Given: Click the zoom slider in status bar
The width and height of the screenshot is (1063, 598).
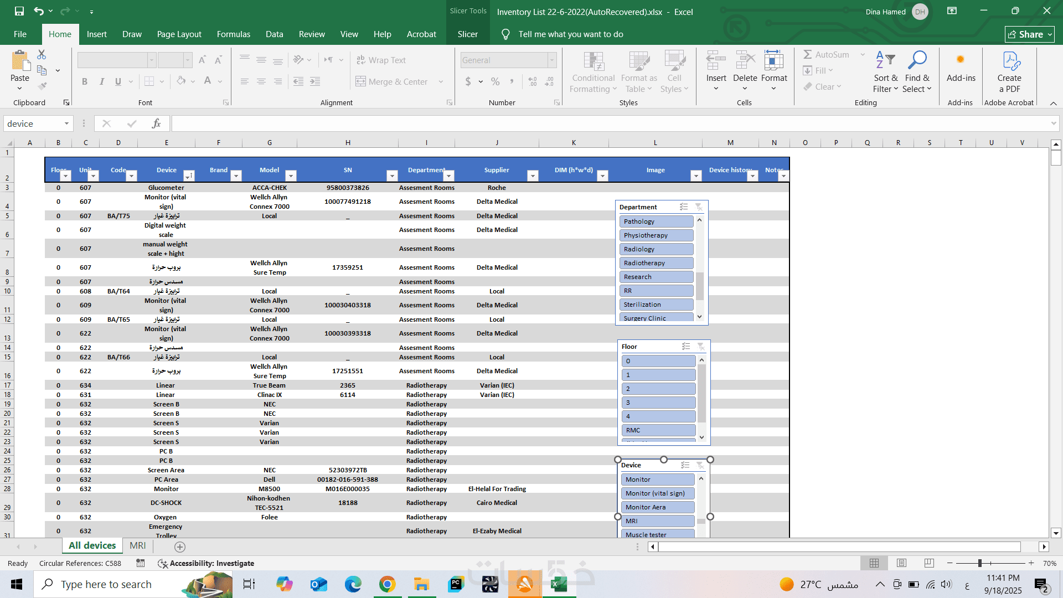Looking at the screenshot, I should (x=979, y=563).
